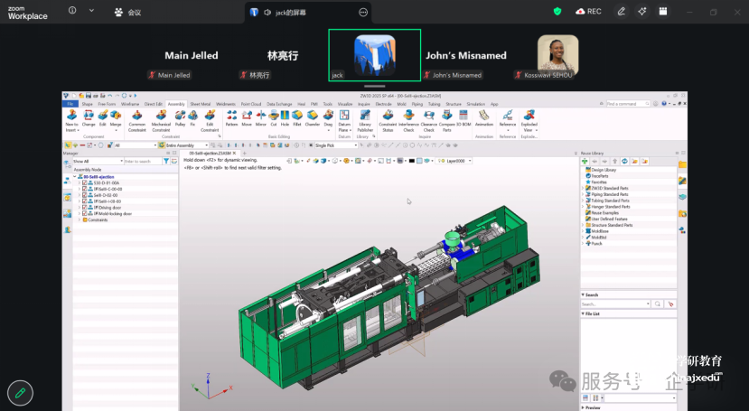This screenshot has height=411, width=749.
Task: Select the Mirror tool
Action: click(261, 117)
